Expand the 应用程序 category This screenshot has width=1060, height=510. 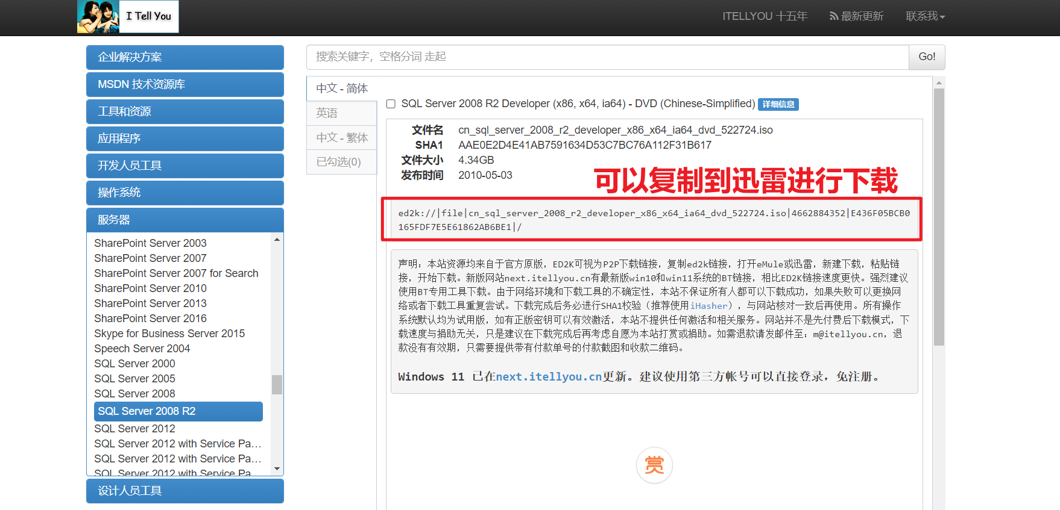point(185,138)
